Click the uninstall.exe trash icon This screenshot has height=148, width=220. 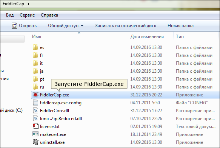coord(35,142)
